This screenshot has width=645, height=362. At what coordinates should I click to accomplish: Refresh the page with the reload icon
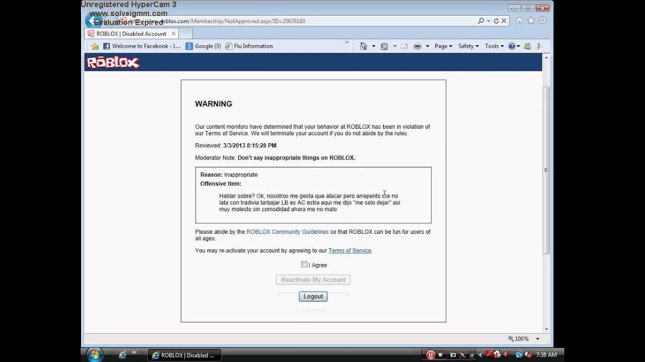click(496, 21)
